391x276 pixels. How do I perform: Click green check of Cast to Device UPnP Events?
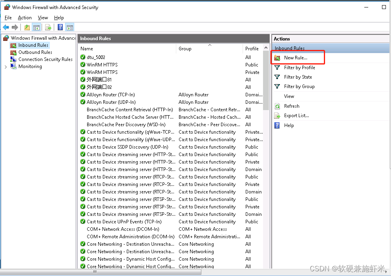(x=83, y=222)
